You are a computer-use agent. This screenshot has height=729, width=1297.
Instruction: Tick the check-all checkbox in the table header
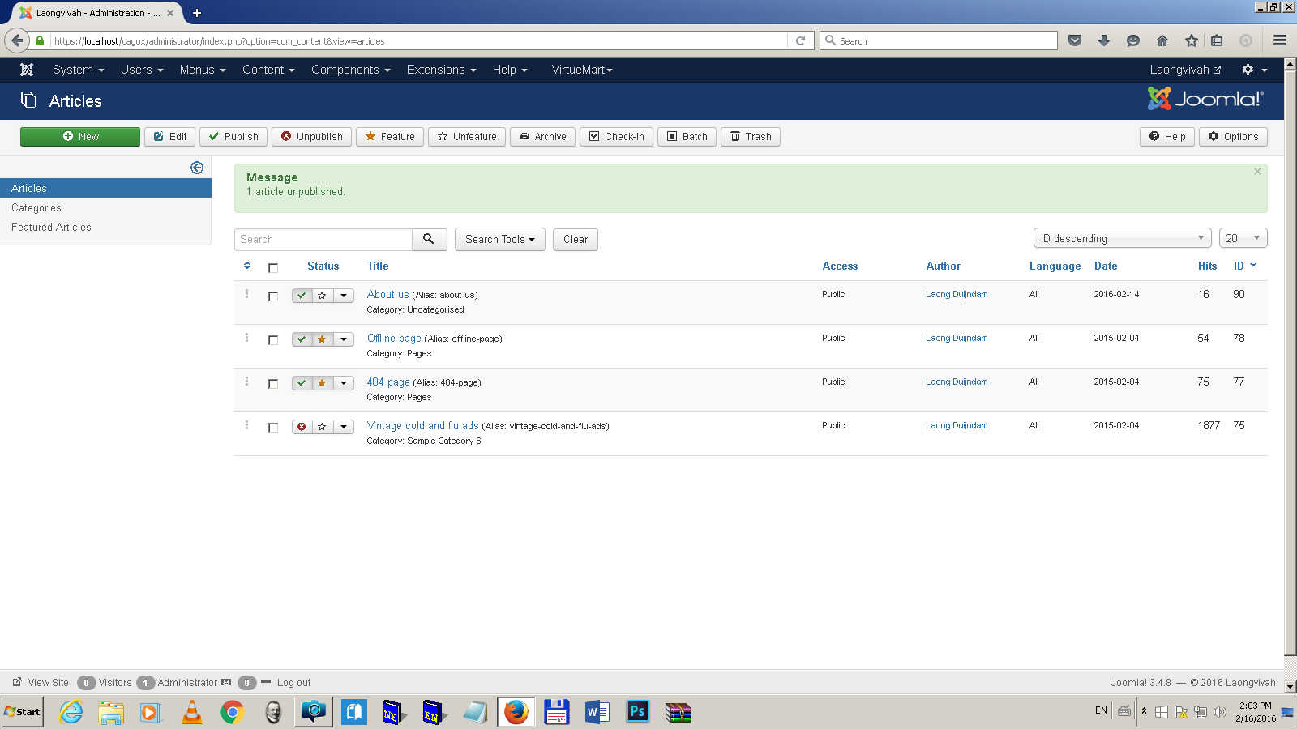click(x=273, y=268)
